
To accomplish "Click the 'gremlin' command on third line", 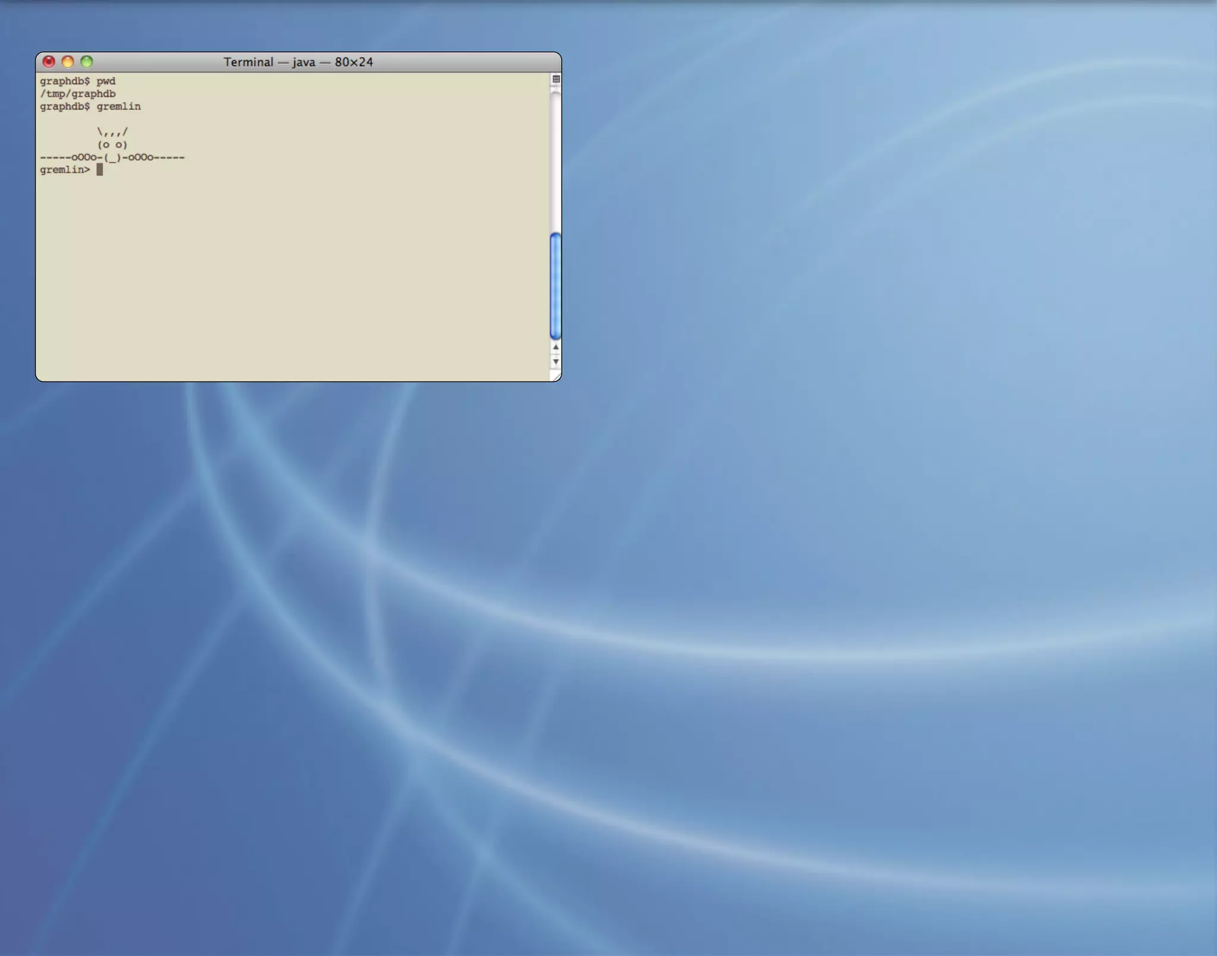I will tap(119, 106).
